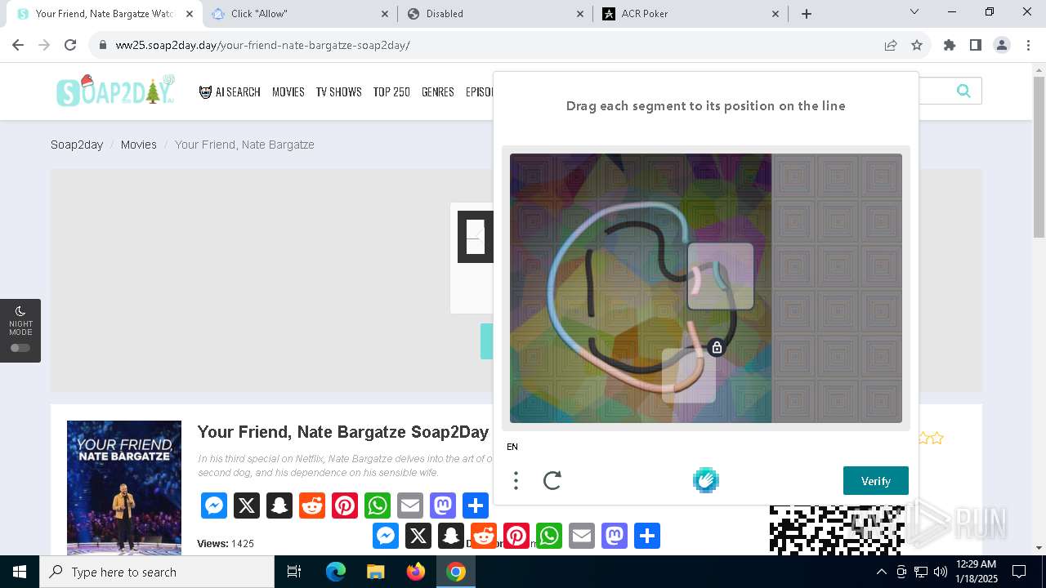Bookmark this page with the star icon
Viewport: 1046px width, 588px height.
coord(917,45)
